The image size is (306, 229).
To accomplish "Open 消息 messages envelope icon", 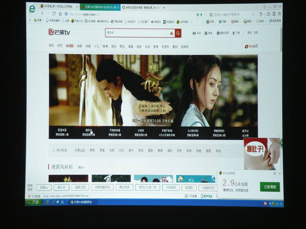I will tap(206, 33).
